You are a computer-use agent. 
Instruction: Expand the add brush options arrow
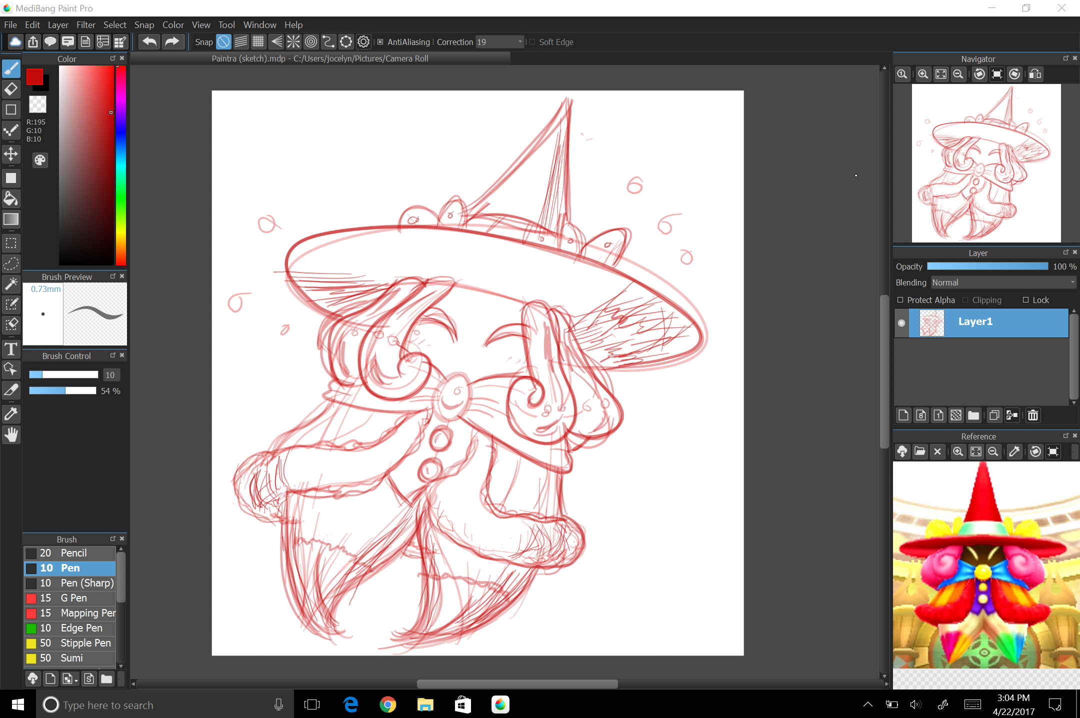tap(76, 680)
